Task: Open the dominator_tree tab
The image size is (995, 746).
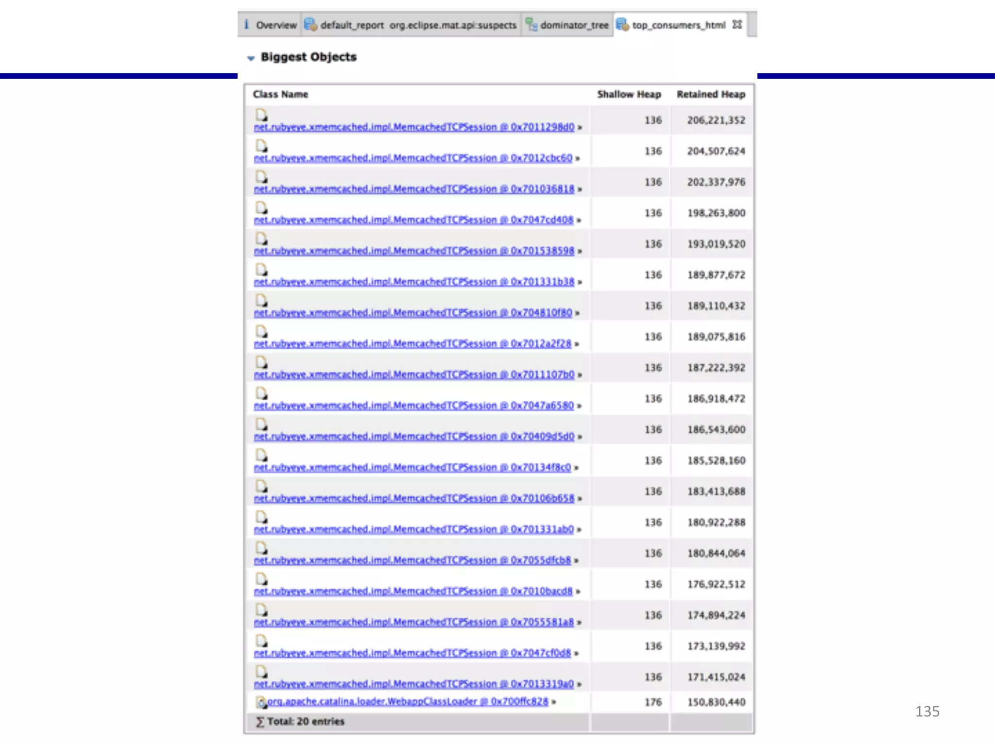Action: click(x=574, y=25)
